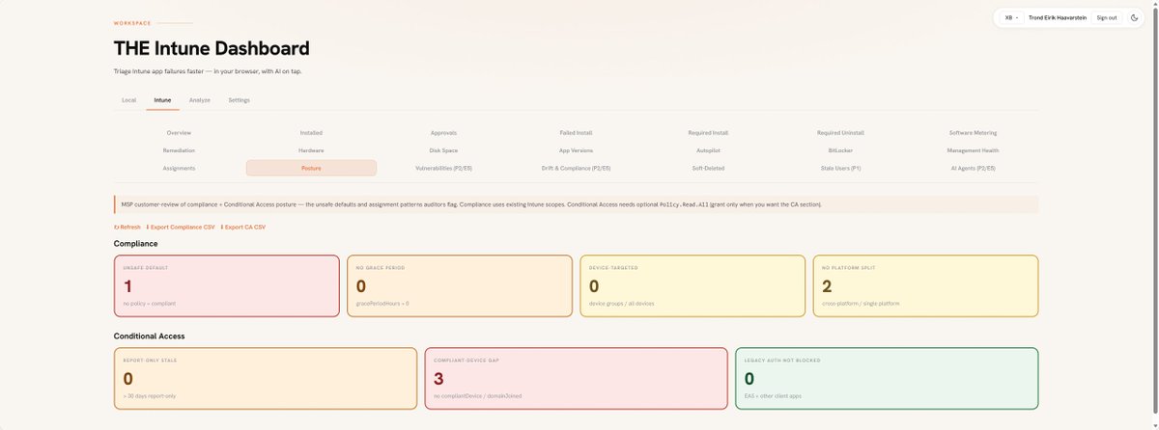Viewport: 1159px width, 430px height.
Task: Switch to AI Agents (P2/E5)
Action: click(973, 168)
